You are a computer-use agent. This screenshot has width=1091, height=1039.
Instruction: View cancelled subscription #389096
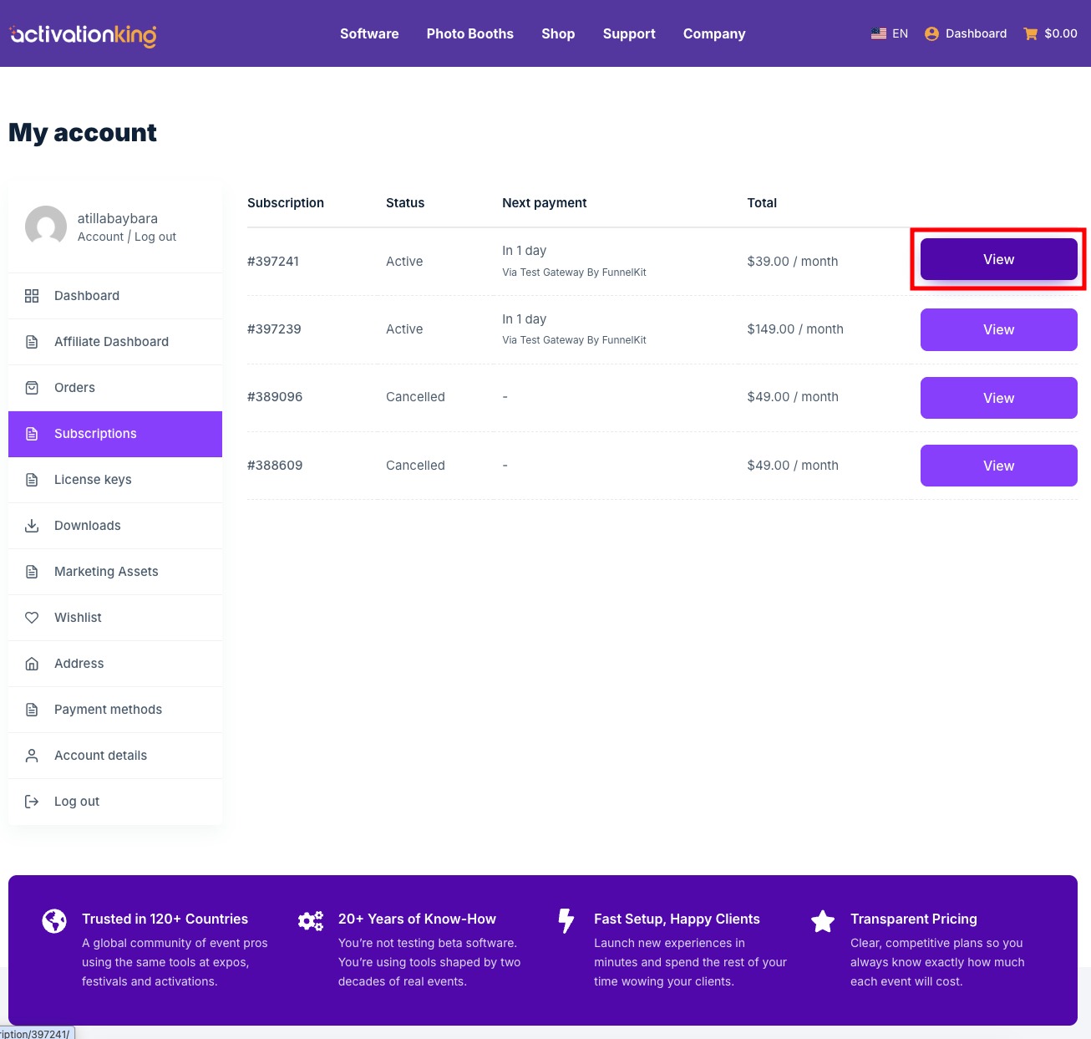click(998, 398)
